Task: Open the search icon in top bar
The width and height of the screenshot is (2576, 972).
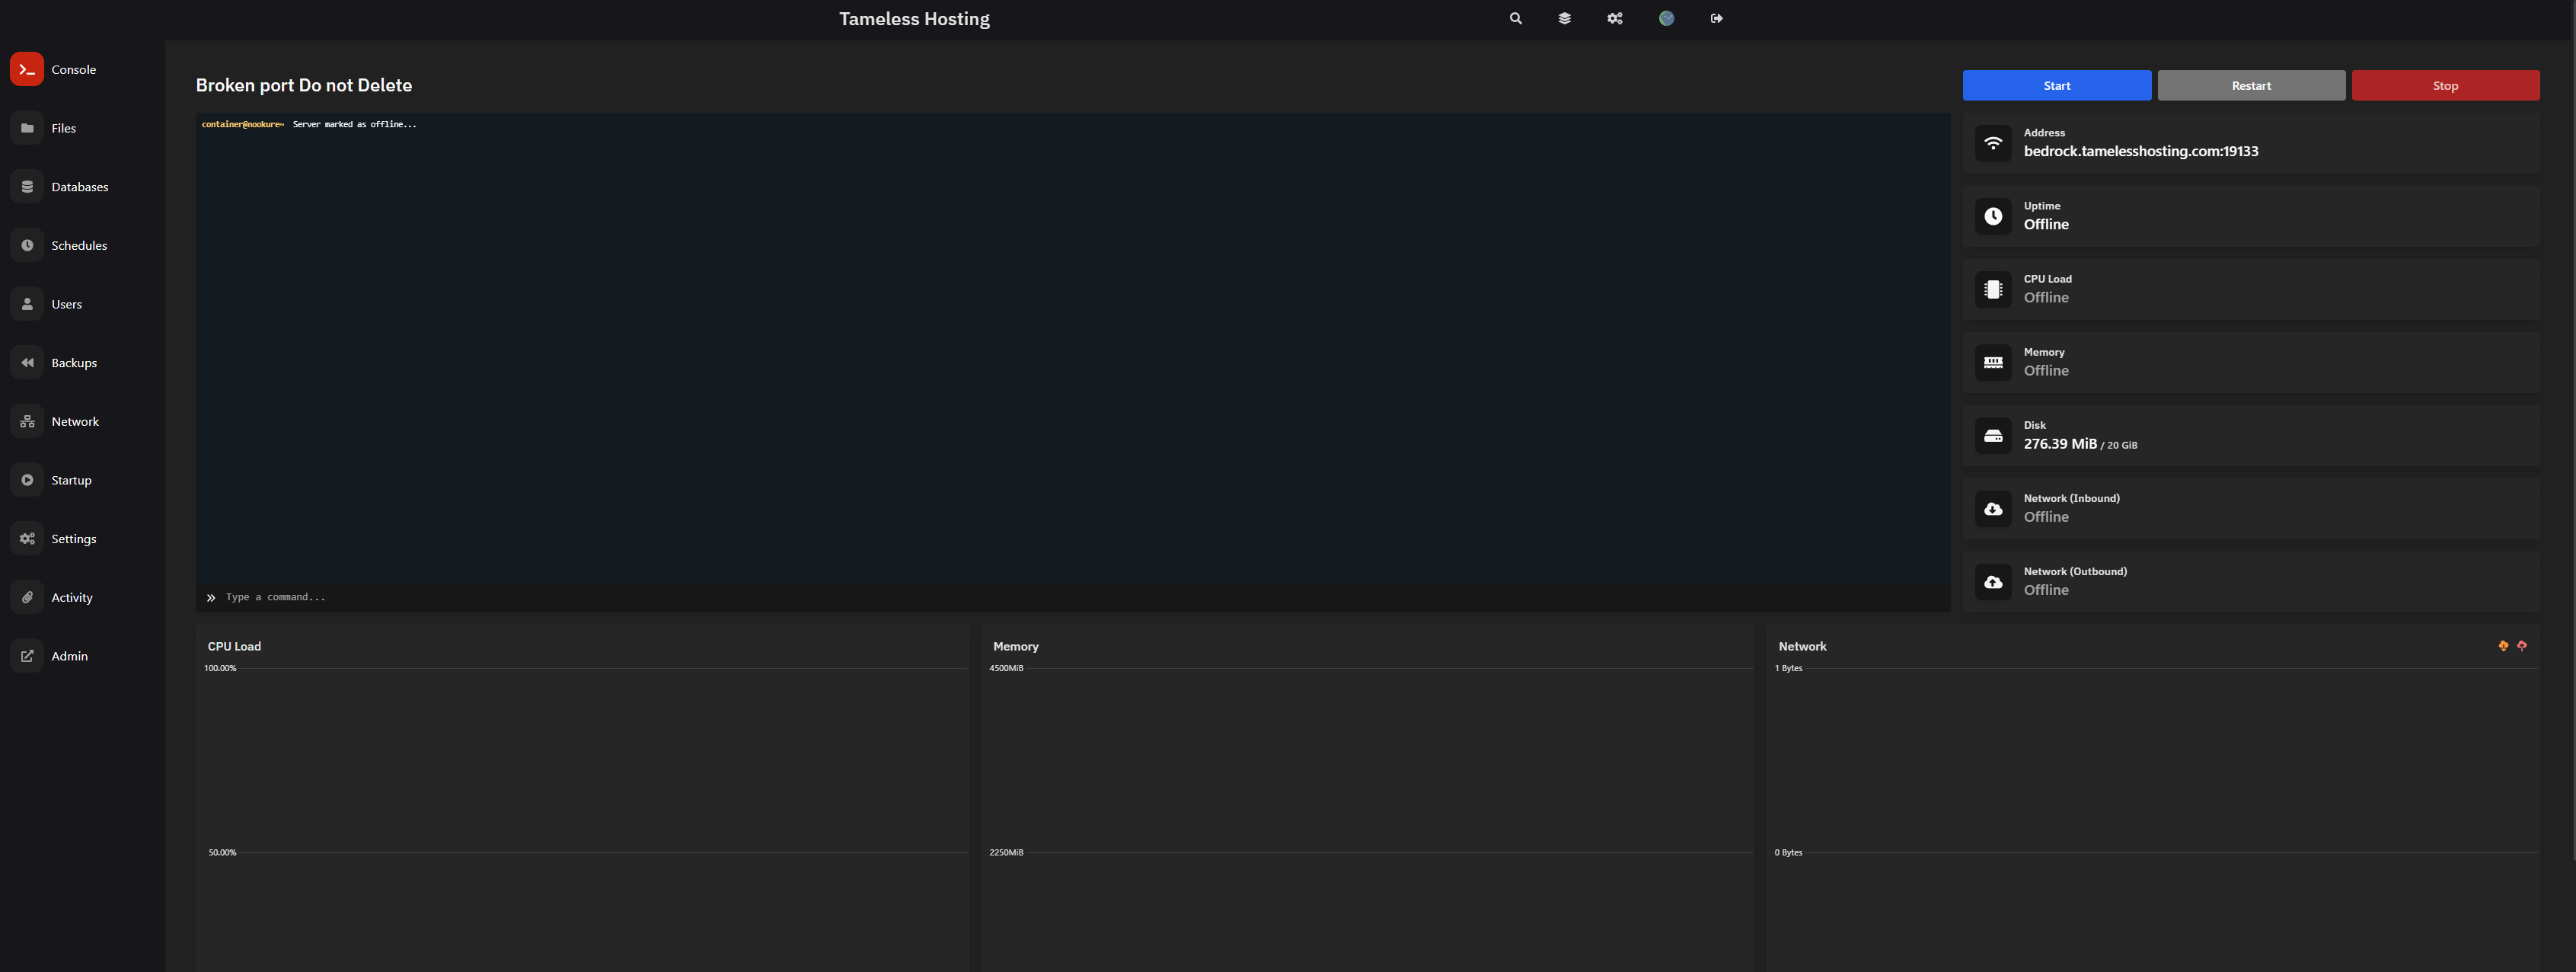Action: click(x=1516, y=18)
